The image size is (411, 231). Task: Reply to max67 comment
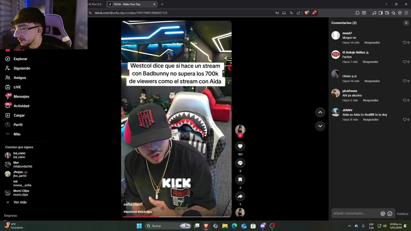(x=372, y=43)
